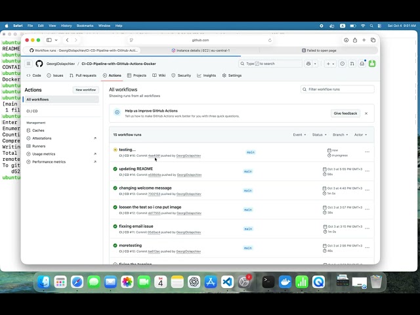This screenshot has width=420, height=315.
Task: Open Safari in the Dock
Action: pos(77,282)
